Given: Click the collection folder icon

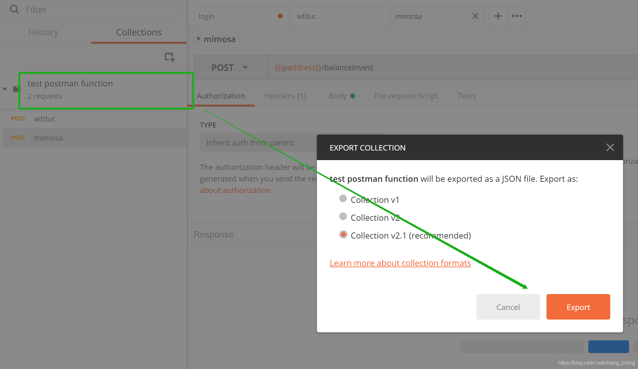Looking at the screenshot, I should pos(16,89).
